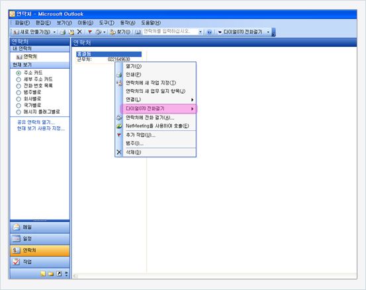Select the 연락처 folder under 내 연락처
The image size is (366, 290).
(x=26, y=57)
